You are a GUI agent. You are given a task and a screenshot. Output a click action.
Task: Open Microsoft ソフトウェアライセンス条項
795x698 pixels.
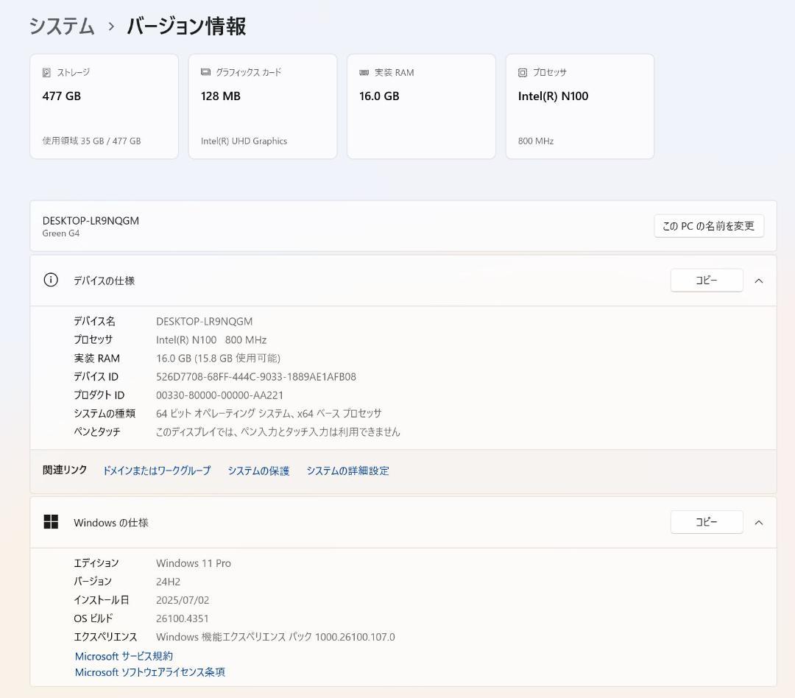pos(149,672)
